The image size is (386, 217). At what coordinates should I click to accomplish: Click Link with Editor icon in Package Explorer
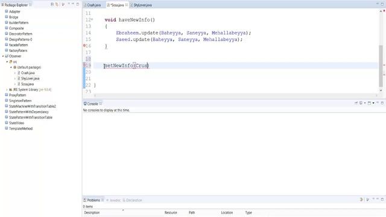click(57, 4)
